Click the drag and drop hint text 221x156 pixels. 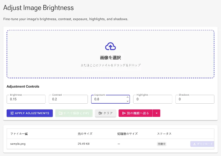[110, 65]
